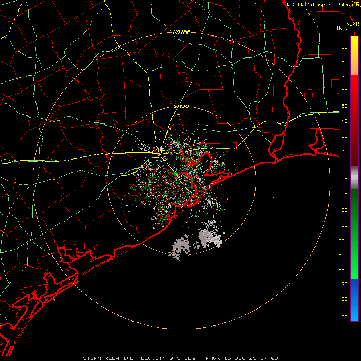This screenshot has height=361, width=361.
Task: Click the KHGX station identifier in the caption
Action: tap(213, 358)
